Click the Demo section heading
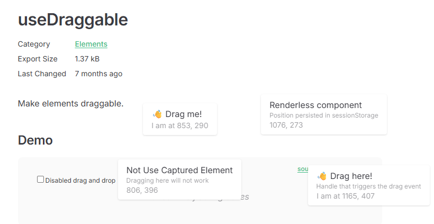434x224 pixels. [x=35, y=140]
